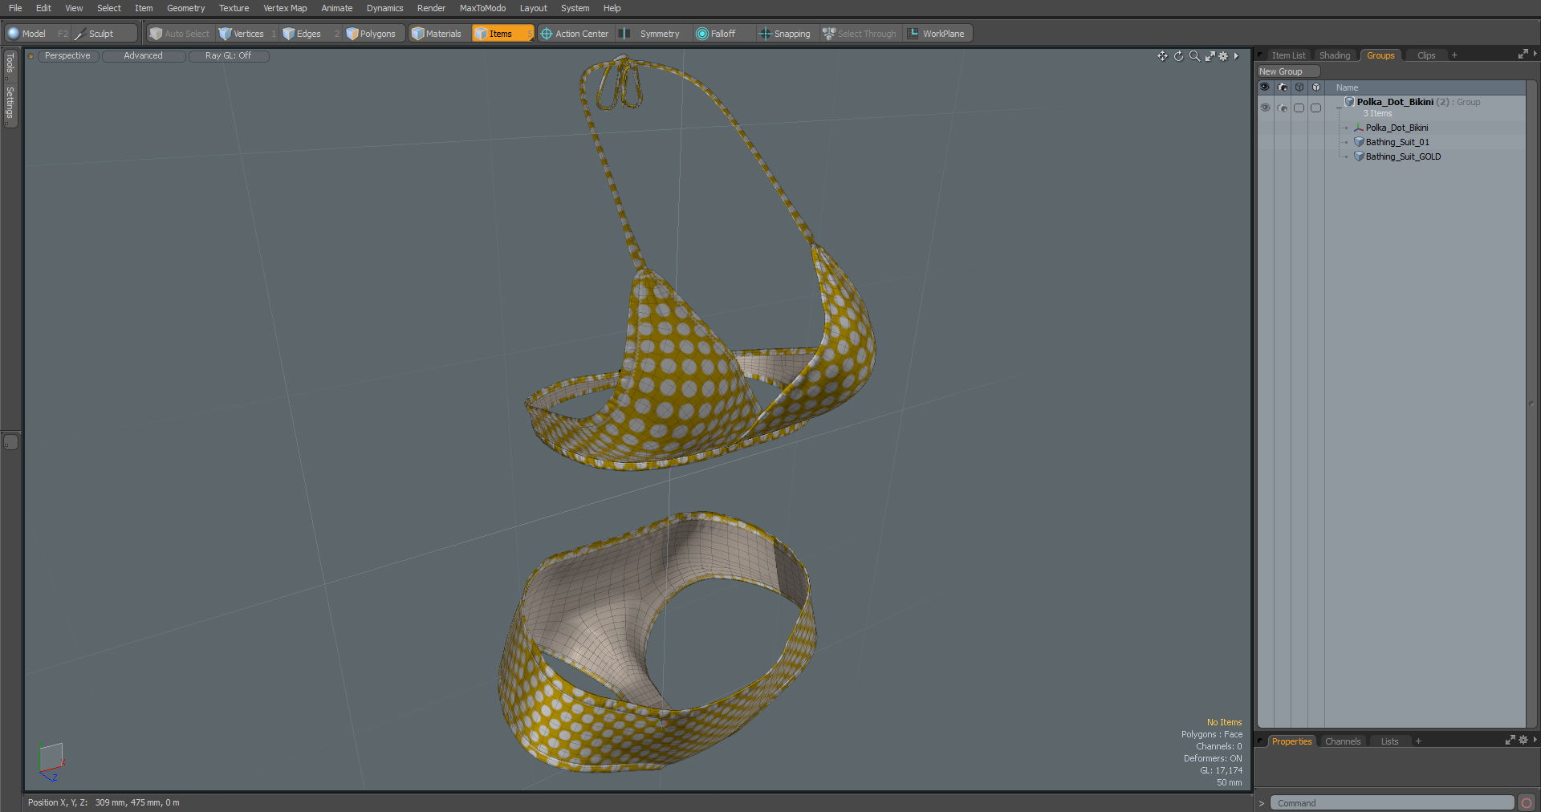Open the Advanced shading dropdown
The height and width of the screenshot is (812, 1541).
click(143, 56)
